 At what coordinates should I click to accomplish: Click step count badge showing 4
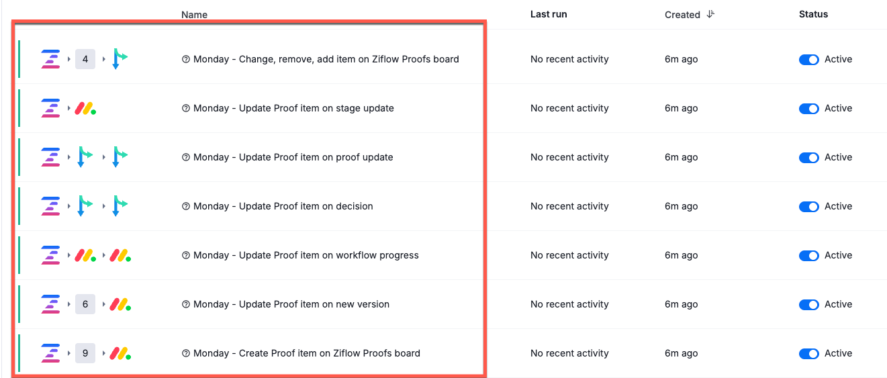pyautogui.click(x=85, y=59)
